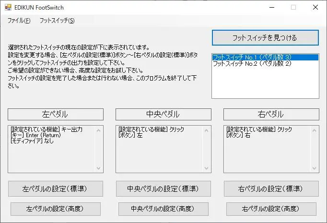Close the EDIKUN FootSwitch window

(x=315, y=7)
